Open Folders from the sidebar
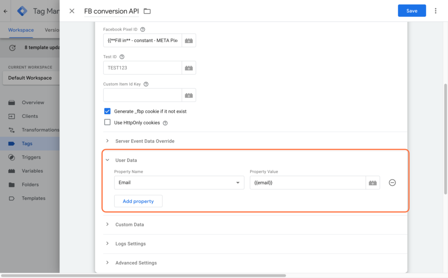Screen dimensions: 448x278 [30, 184]
